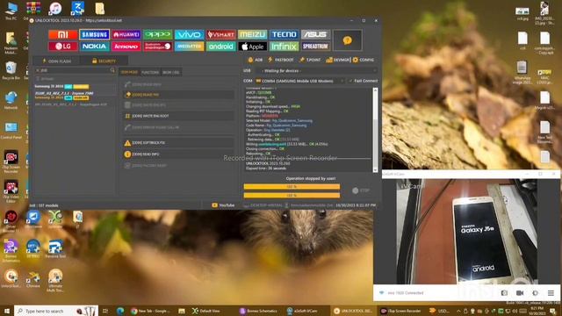This screenshot has width=562, height=316.
Task: Click the [ODIN] Softbrick Fix button
Action: coord(178,142)
